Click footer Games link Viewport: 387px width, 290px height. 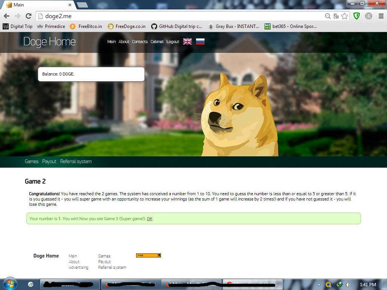pyautogui.click(x=104, y=256)
